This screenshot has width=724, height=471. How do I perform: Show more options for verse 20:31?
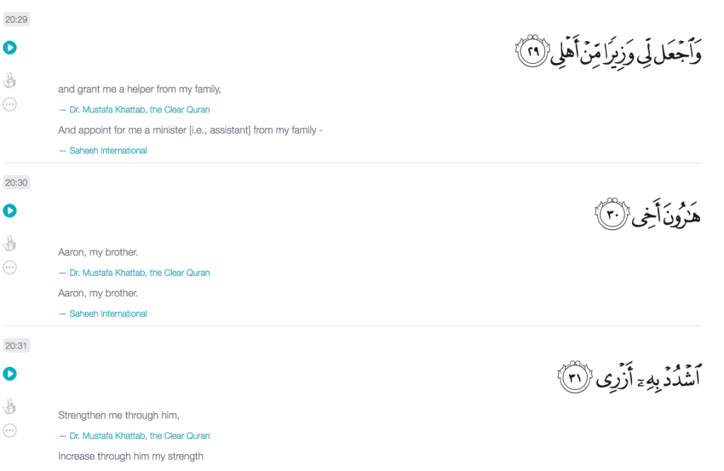pos(9,430)
